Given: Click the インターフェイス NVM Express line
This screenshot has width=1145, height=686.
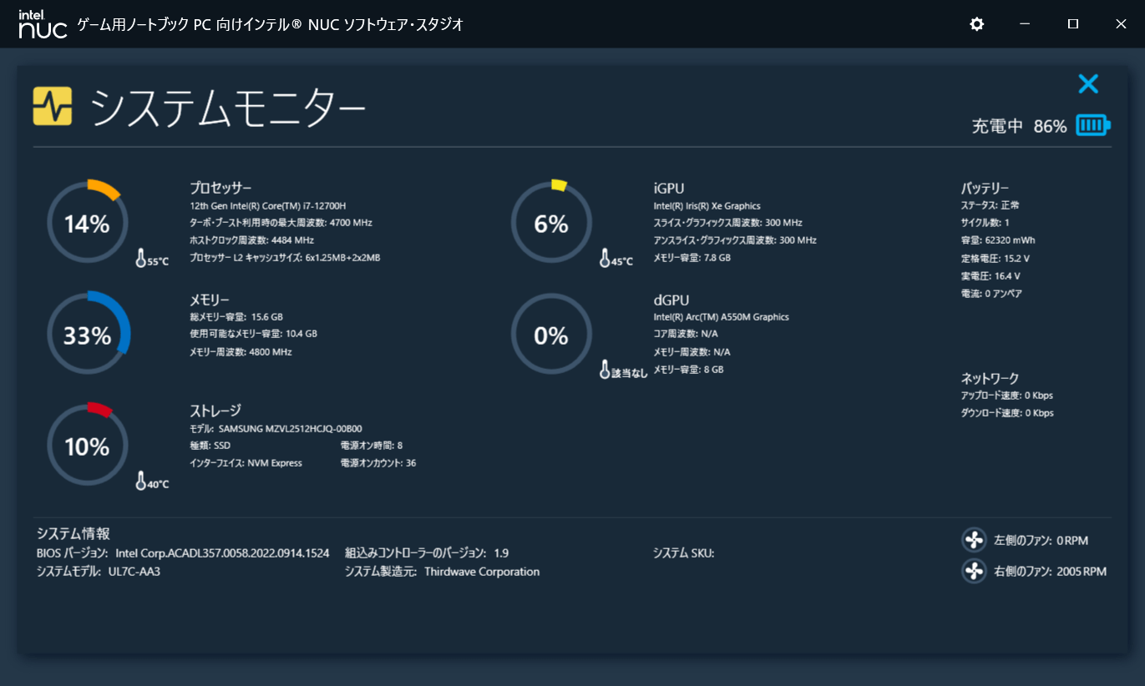Looking at the screenshot, I should pyautogui.click(x=246, y=463).
